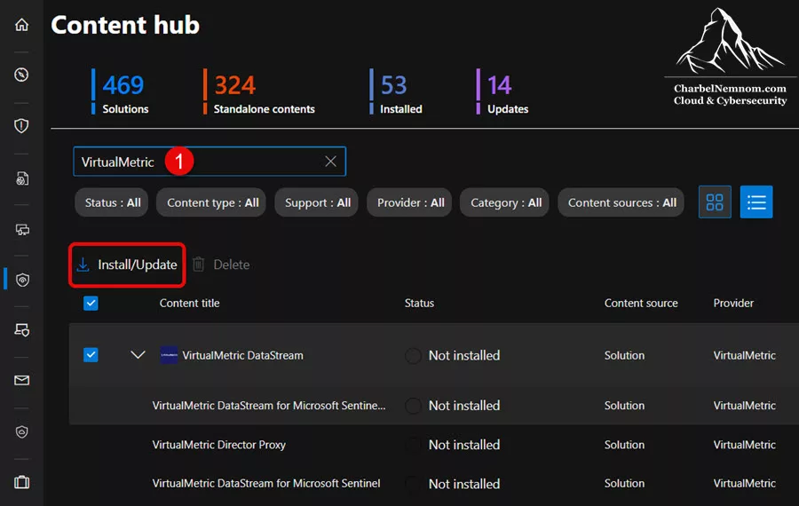Screen dimensions: 799x506
Task: Open the document reports icon in sidebar
Action: pyautogui.click(x=21, y=178)
